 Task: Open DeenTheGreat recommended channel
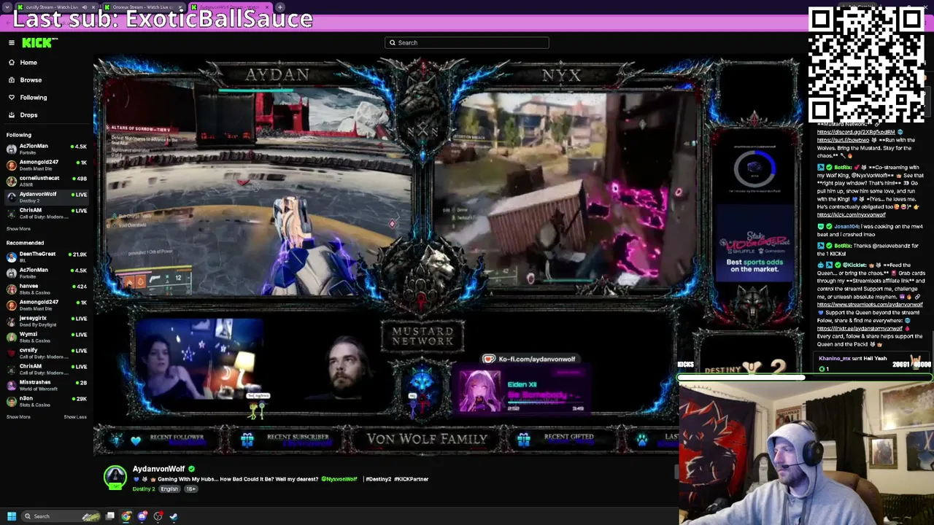(x=47, y=257)
